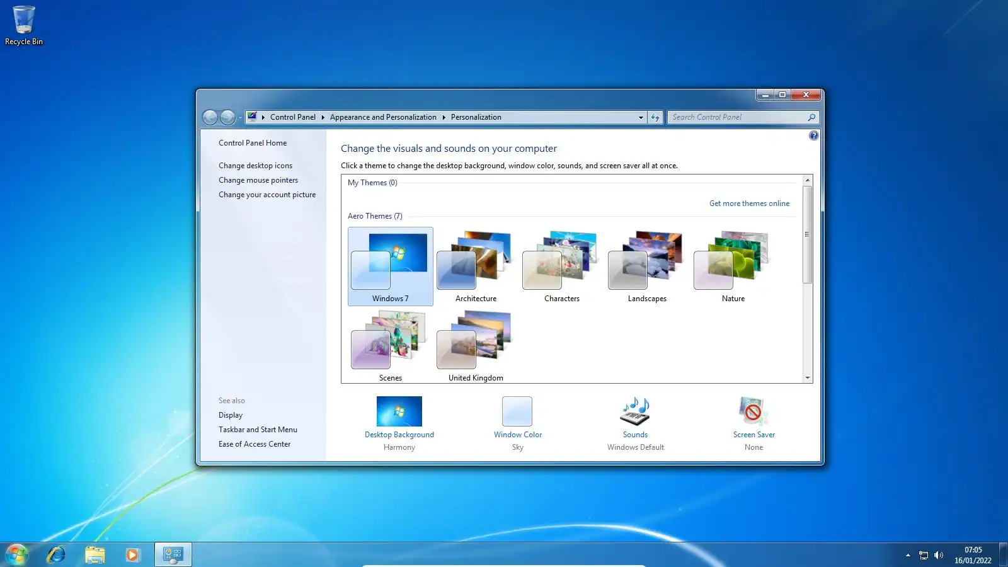Click the Control Panel icon in address bar
Viewport: 1008px width, 567px height.
[x=253, y=117]
